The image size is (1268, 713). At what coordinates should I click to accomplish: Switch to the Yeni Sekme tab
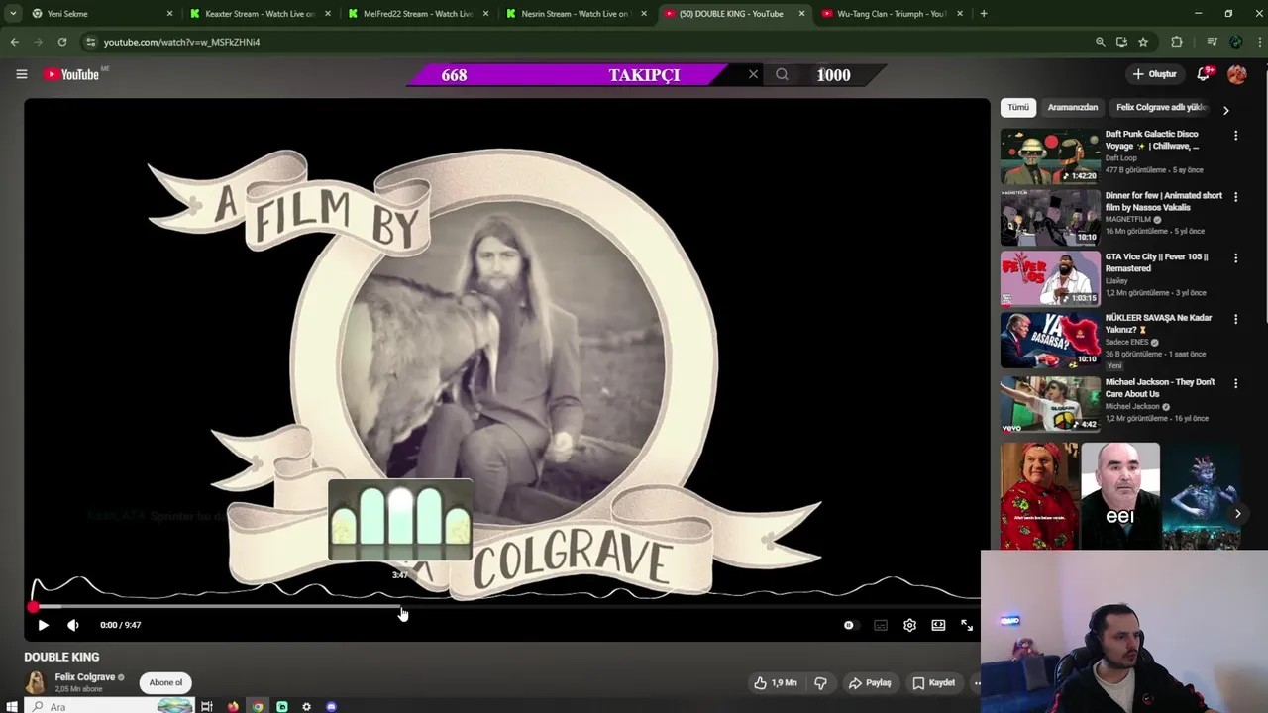[99, 14]
